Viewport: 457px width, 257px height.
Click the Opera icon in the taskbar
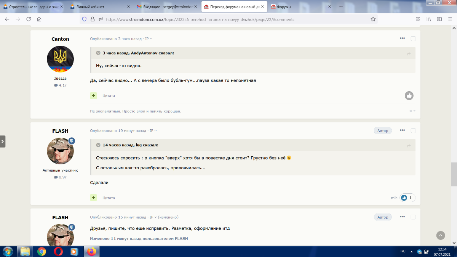click(58, 251)
